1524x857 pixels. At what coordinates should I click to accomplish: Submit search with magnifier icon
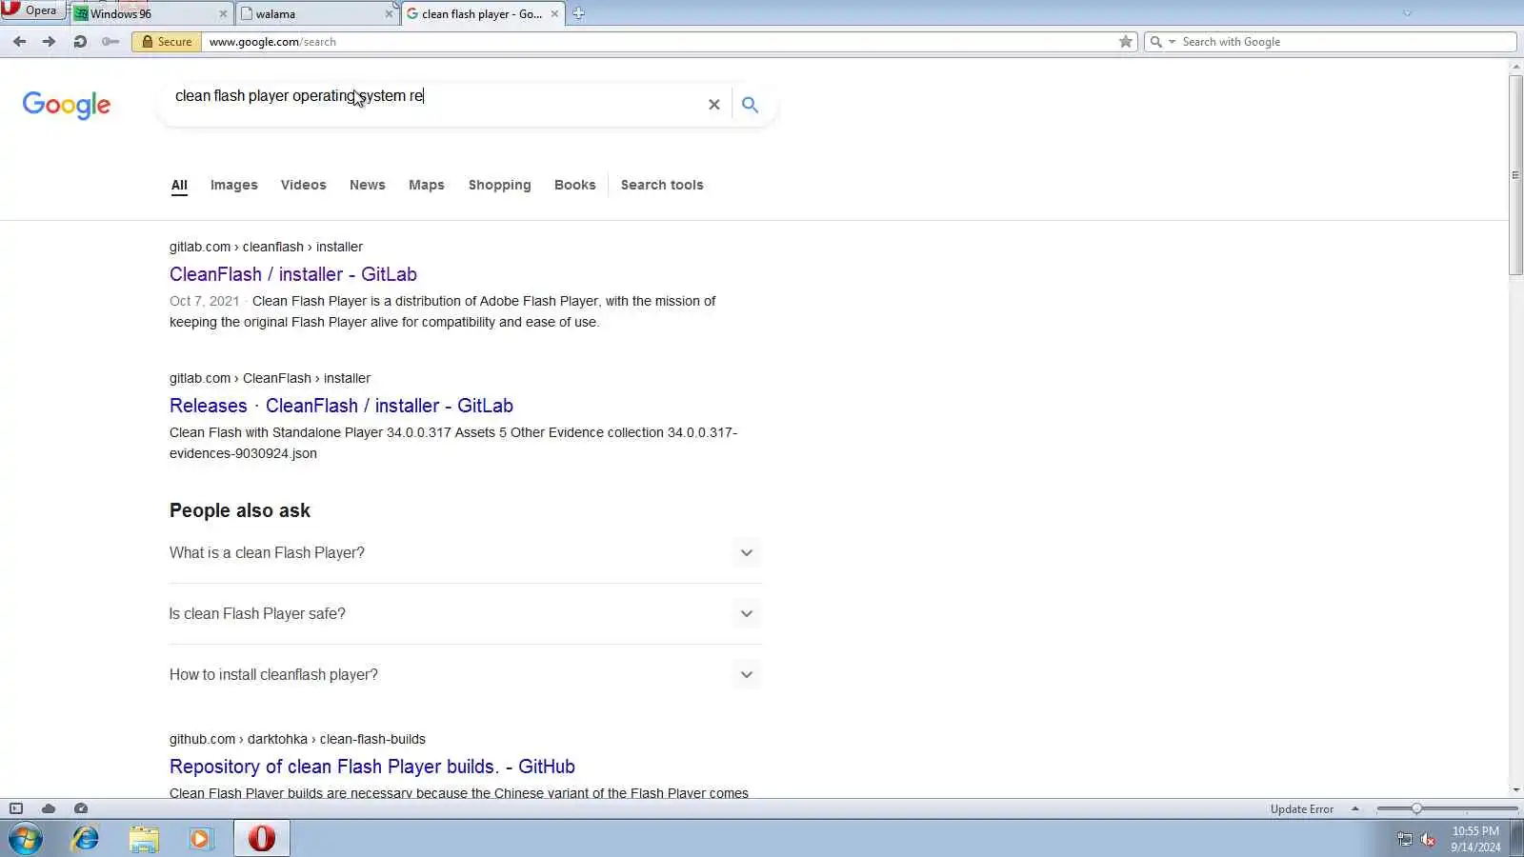tap(750, 105)
